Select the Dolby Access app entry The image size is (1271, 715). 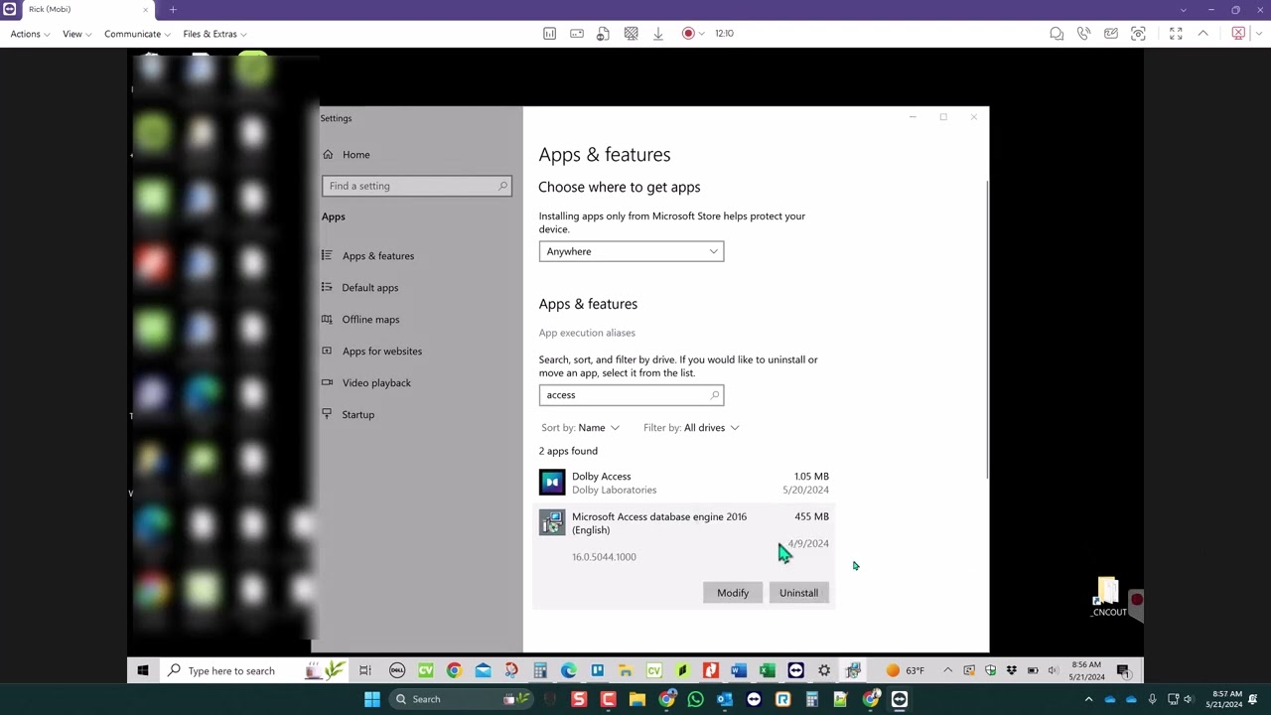coord(684,483)
